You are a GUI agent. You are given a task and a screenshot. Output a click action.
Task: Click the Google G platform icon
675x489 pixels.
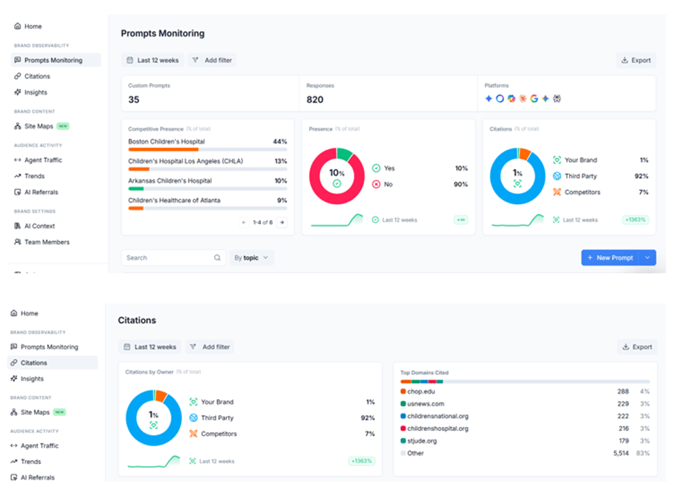(x=534, y=98)
